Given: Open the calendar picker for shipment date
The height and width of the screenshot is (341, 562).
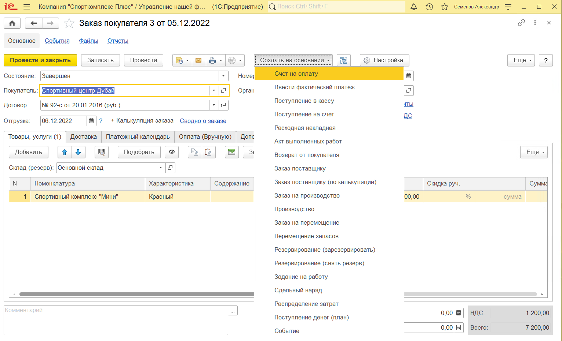Looking at the screenshot, I should pos(91,121).
